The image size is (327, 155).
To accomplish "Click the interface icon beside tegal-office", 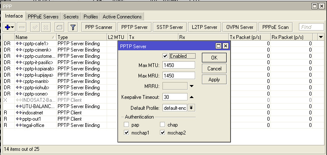I will click(19, 125).
